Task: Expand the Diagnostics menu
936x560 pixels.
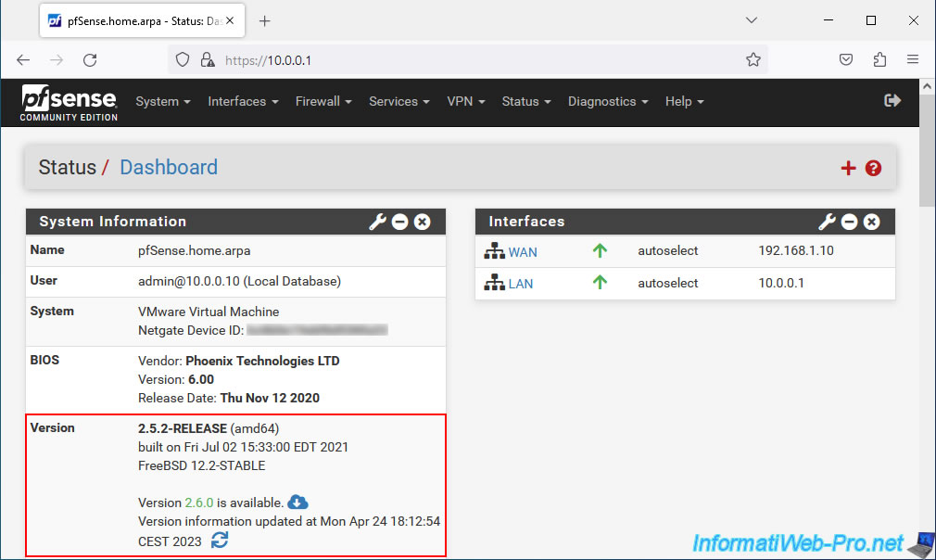Action: click(608, 102)
